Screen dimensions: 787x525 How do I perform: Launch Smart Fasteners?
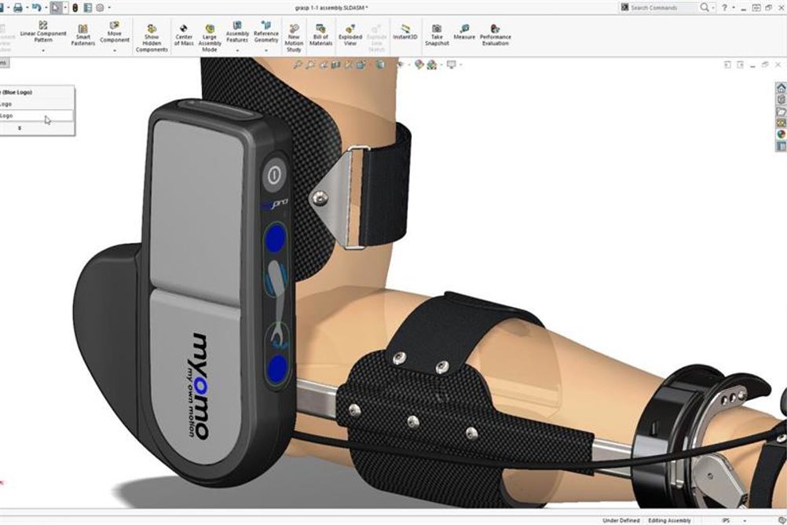(82, 35)
